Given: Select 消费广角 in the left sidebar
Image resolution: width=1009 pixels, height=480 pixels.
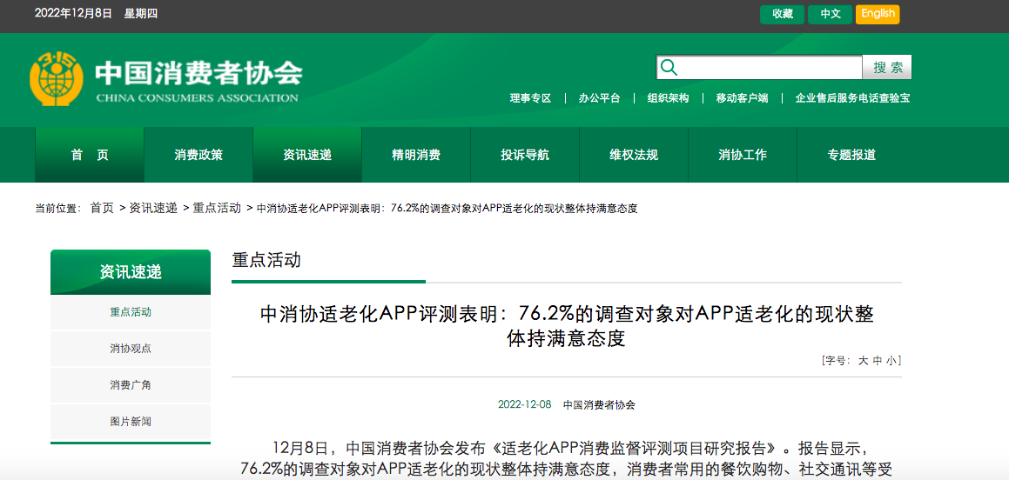Looking at the screenshot, I should click(131, 385).
